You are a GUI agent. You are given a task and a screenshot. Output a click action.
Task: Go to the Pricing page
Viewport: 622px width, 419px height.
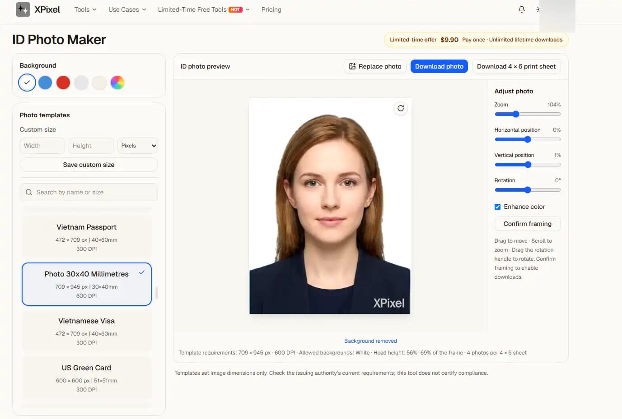271,9
